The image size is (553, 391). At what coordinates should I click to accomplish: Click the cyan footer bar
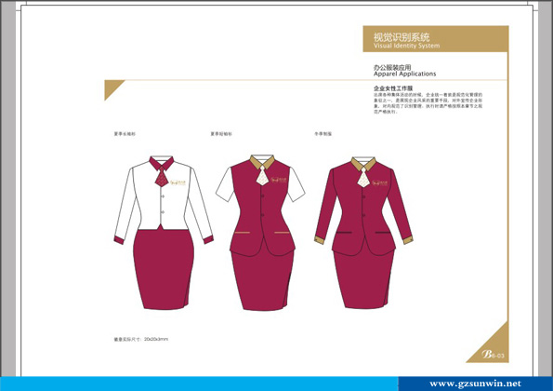point(199,384)
